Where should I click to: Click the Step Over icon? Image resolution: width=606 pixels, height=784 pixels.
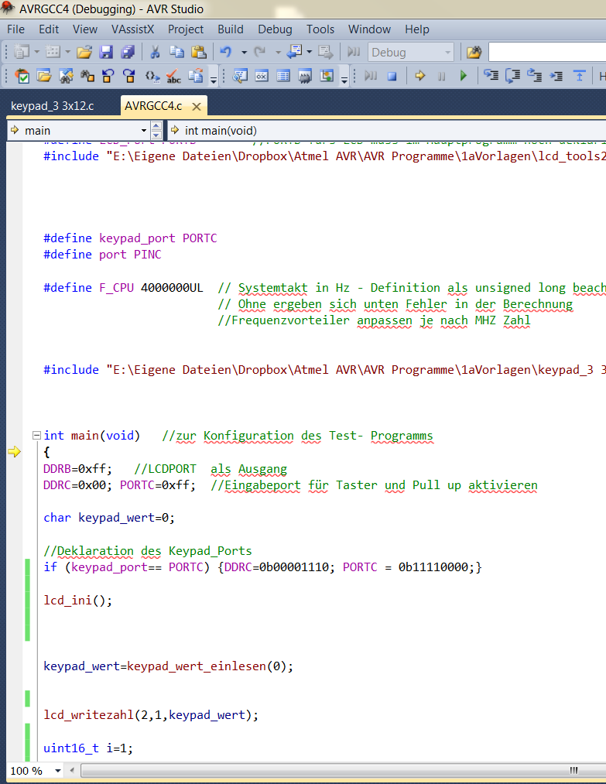tap(512, 77)
